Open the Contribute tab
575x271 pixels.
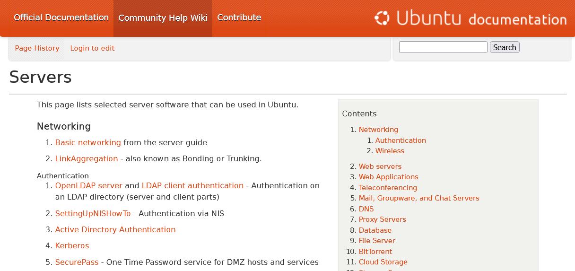(239, 18)
